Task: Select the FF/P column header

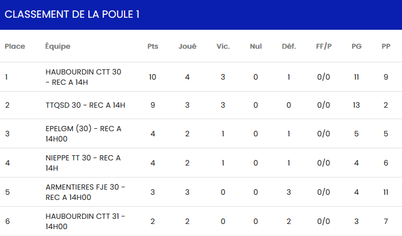Action: point(323,46)
